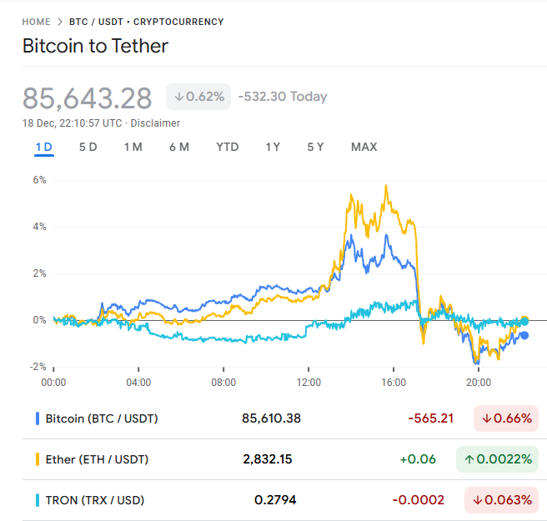Click the yellow Ether legend color bar
This screenshot has width=547, height=521.
point(38,459)
